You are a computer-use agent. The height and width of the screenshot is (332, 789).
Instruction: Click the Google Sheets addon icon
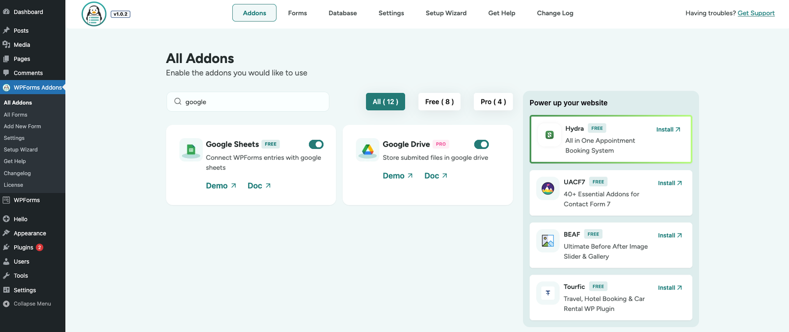[191, 150]
